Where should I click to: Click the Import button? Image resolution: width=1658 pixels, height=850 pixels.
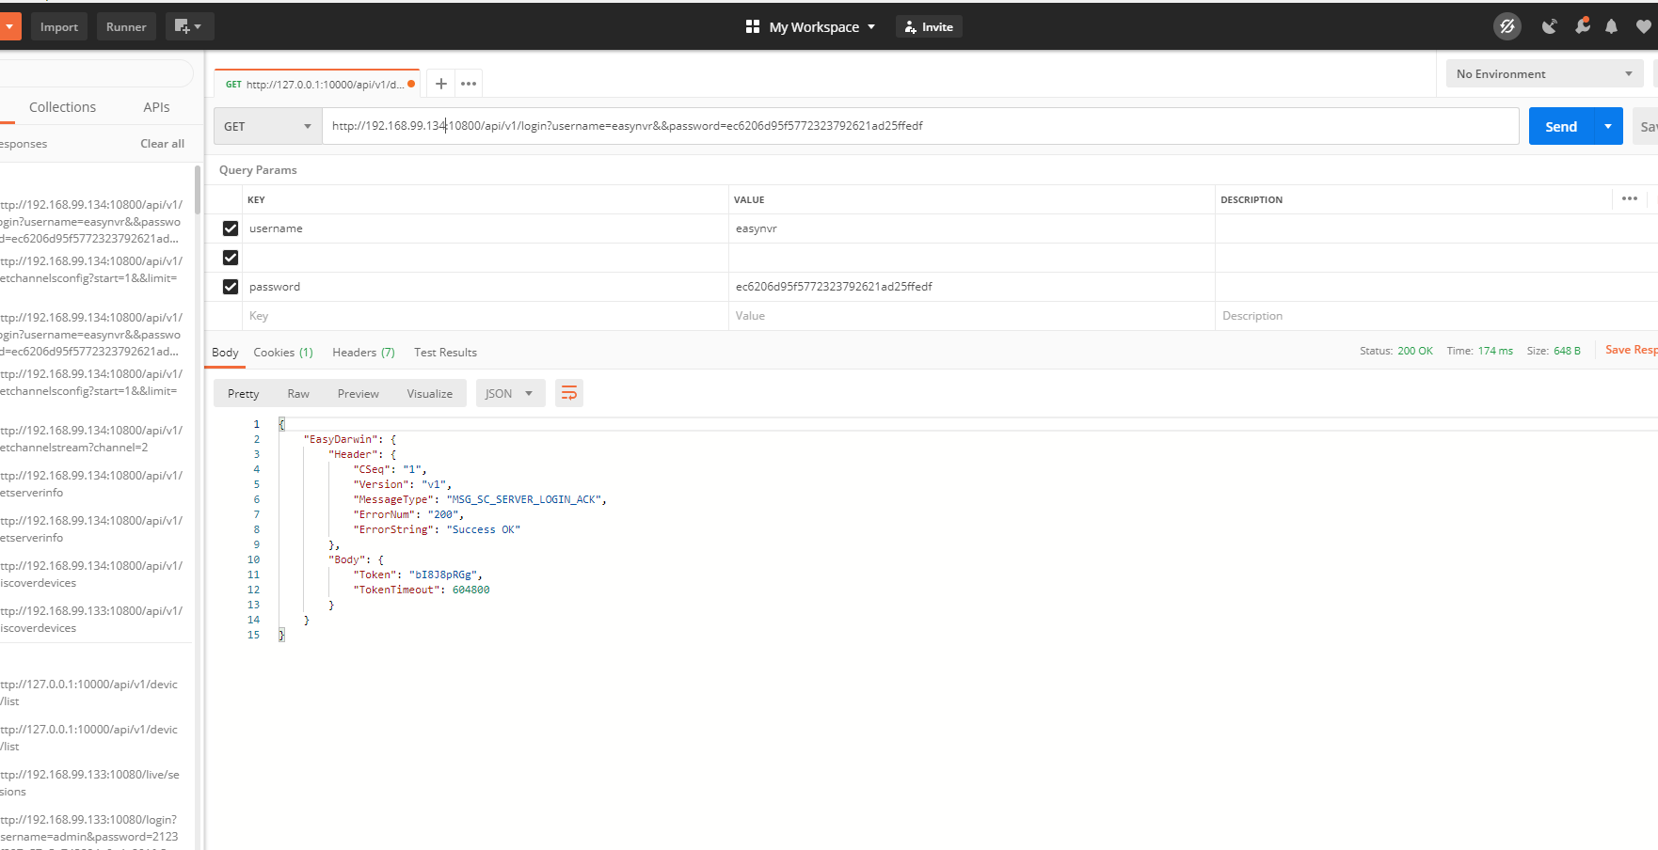(x=59, y=26)
